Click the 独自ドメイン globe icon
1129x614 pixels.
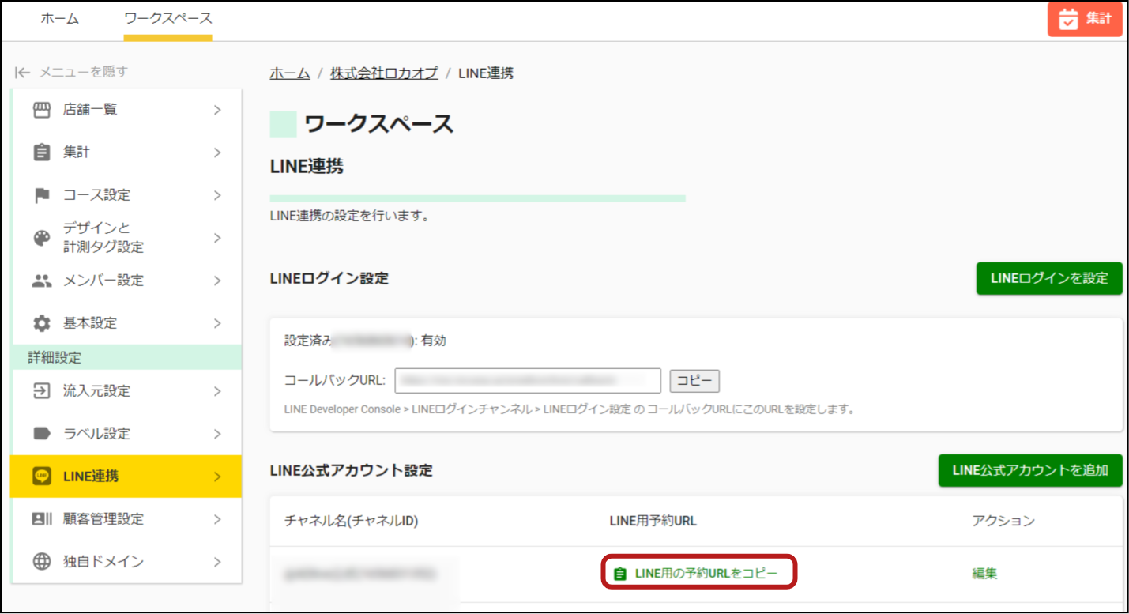point(42,562)
